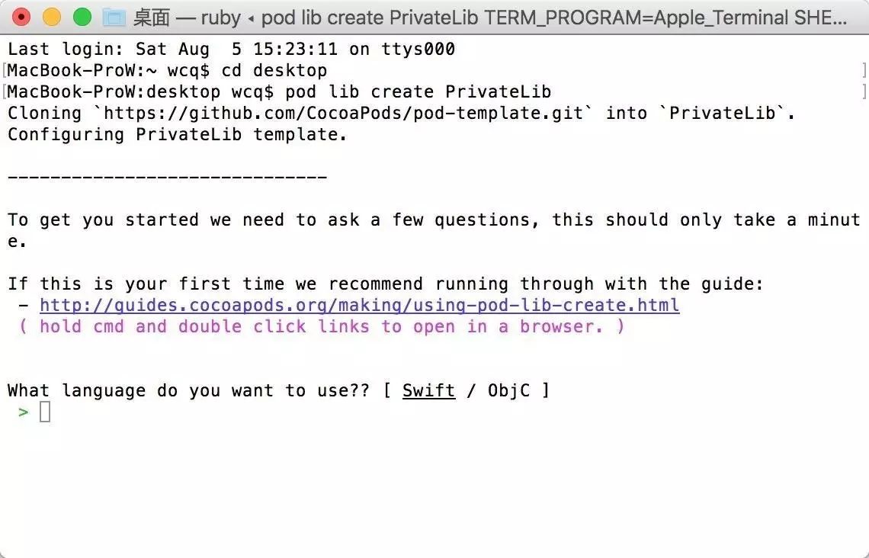Click the pod-template.git URL in cloning line
The height and width of the screenshot is (558, 869).
(x=344, y=113)
